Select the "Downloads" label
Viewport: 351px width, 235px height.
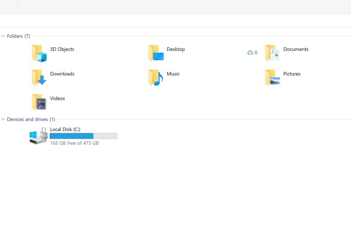62,74
